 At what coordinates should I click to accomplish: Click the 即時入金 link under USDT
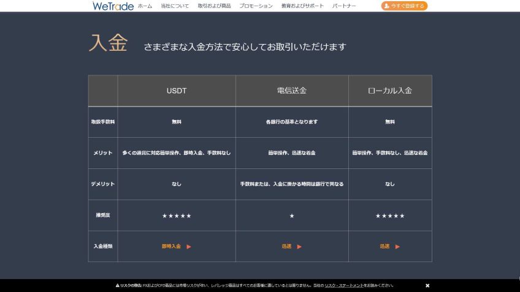[171, 247]
